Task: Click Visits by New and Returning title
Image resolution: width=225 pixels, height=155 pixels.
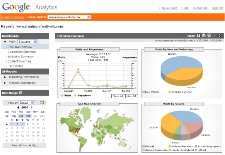Action: pos(174,49)
